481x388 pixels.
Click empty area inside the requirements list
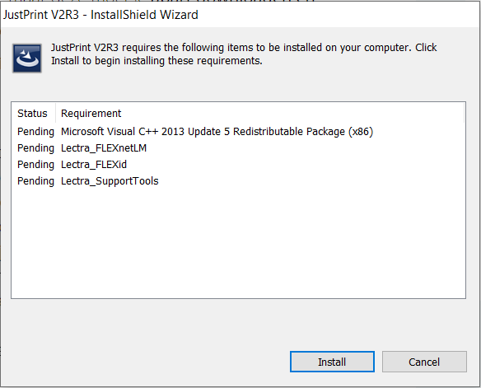(x=238, y=242)
